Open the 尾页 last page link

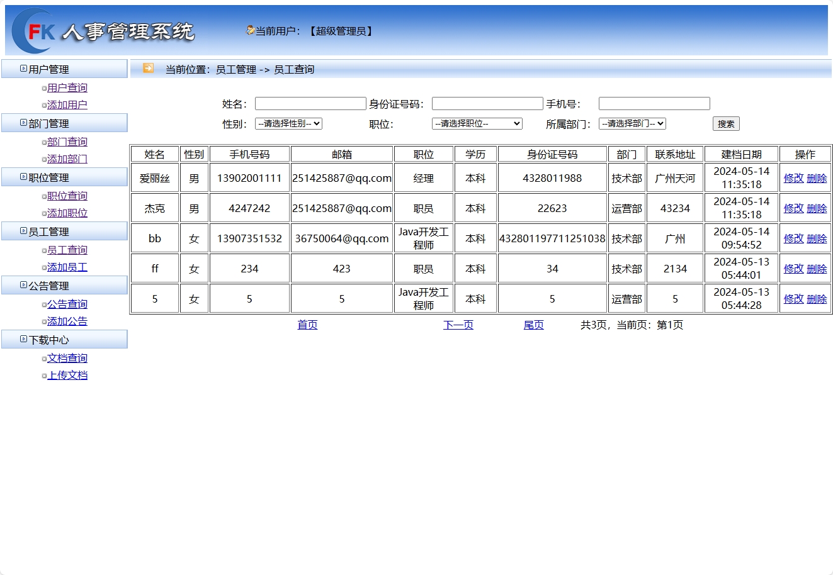pyautogui.click(x=533, y=325)
